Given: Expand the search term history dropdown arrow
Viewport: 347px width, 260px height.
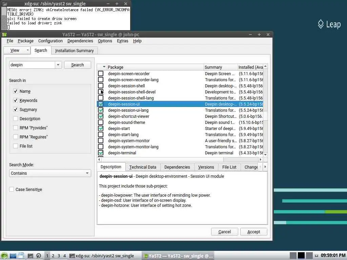Looking at the screenshot, I should pyautogui.click(x=58, y=65).
